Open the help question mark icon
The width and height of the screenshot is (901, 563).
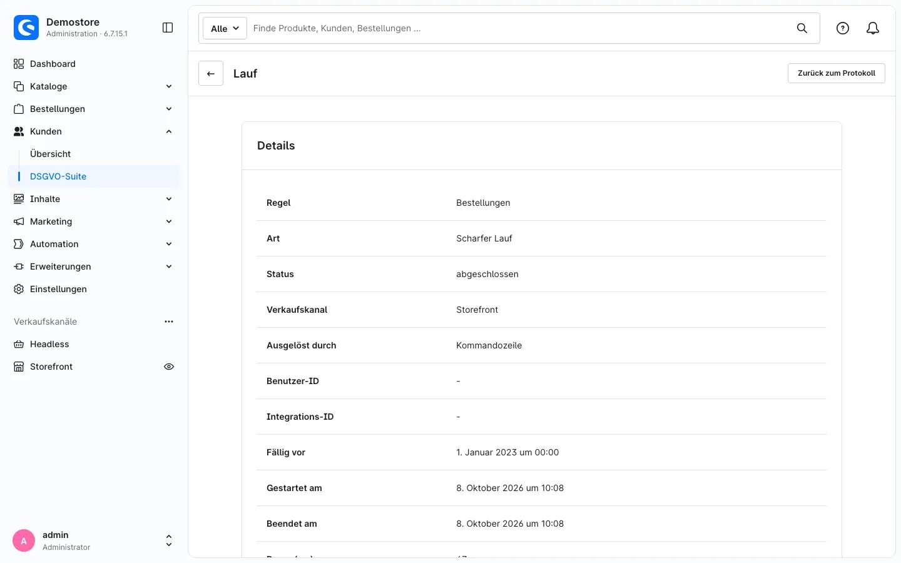tap(843, 28)
